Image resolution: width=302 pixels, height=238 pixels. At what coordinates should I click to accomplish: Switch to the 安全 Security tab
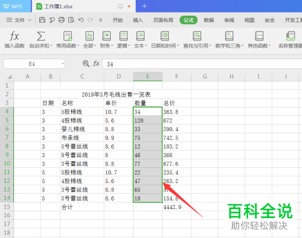[269, 20]
